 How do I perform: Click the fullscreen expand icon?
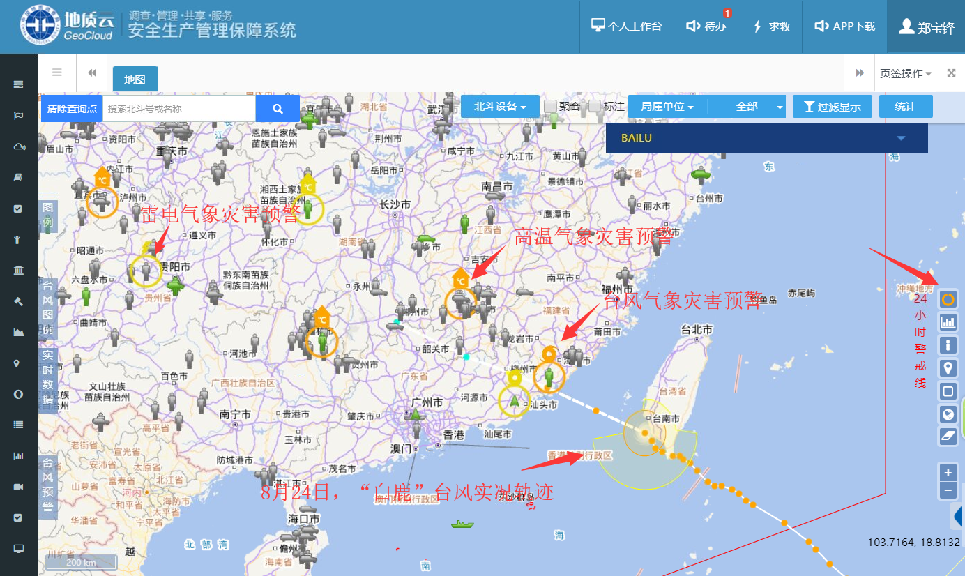[x=951, y=73]
